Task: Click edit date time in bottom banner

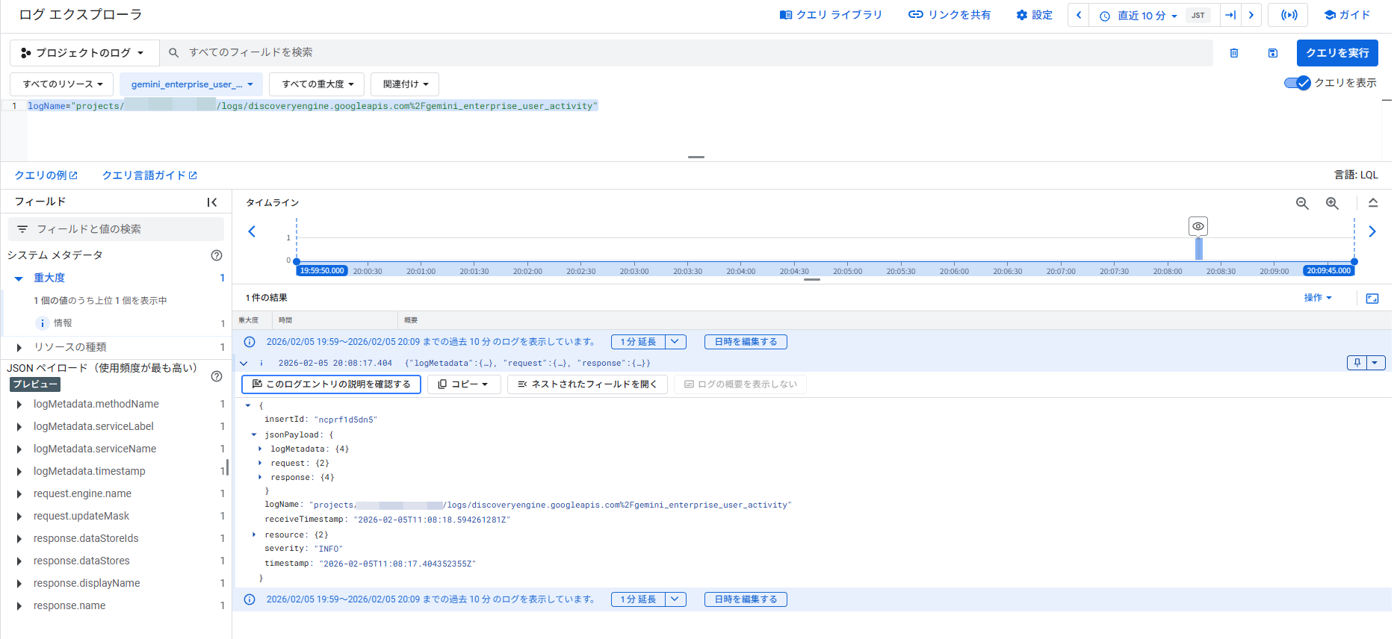Action: coord(746,599)
